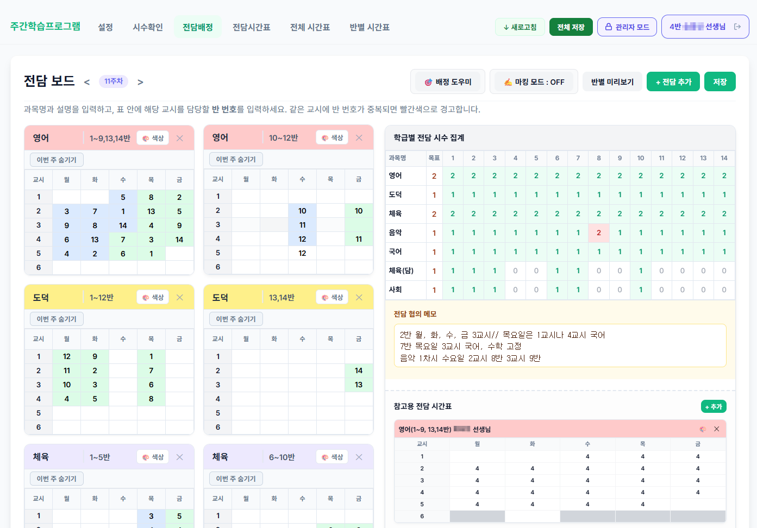Click the 전담 협의 메모 text area
The height and width of the screenshot is (528, 757).
point(560,346)
